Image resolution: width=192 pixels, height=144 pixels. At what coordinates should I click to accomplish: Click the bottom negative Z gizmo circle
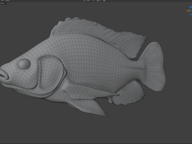coord(191,14)
